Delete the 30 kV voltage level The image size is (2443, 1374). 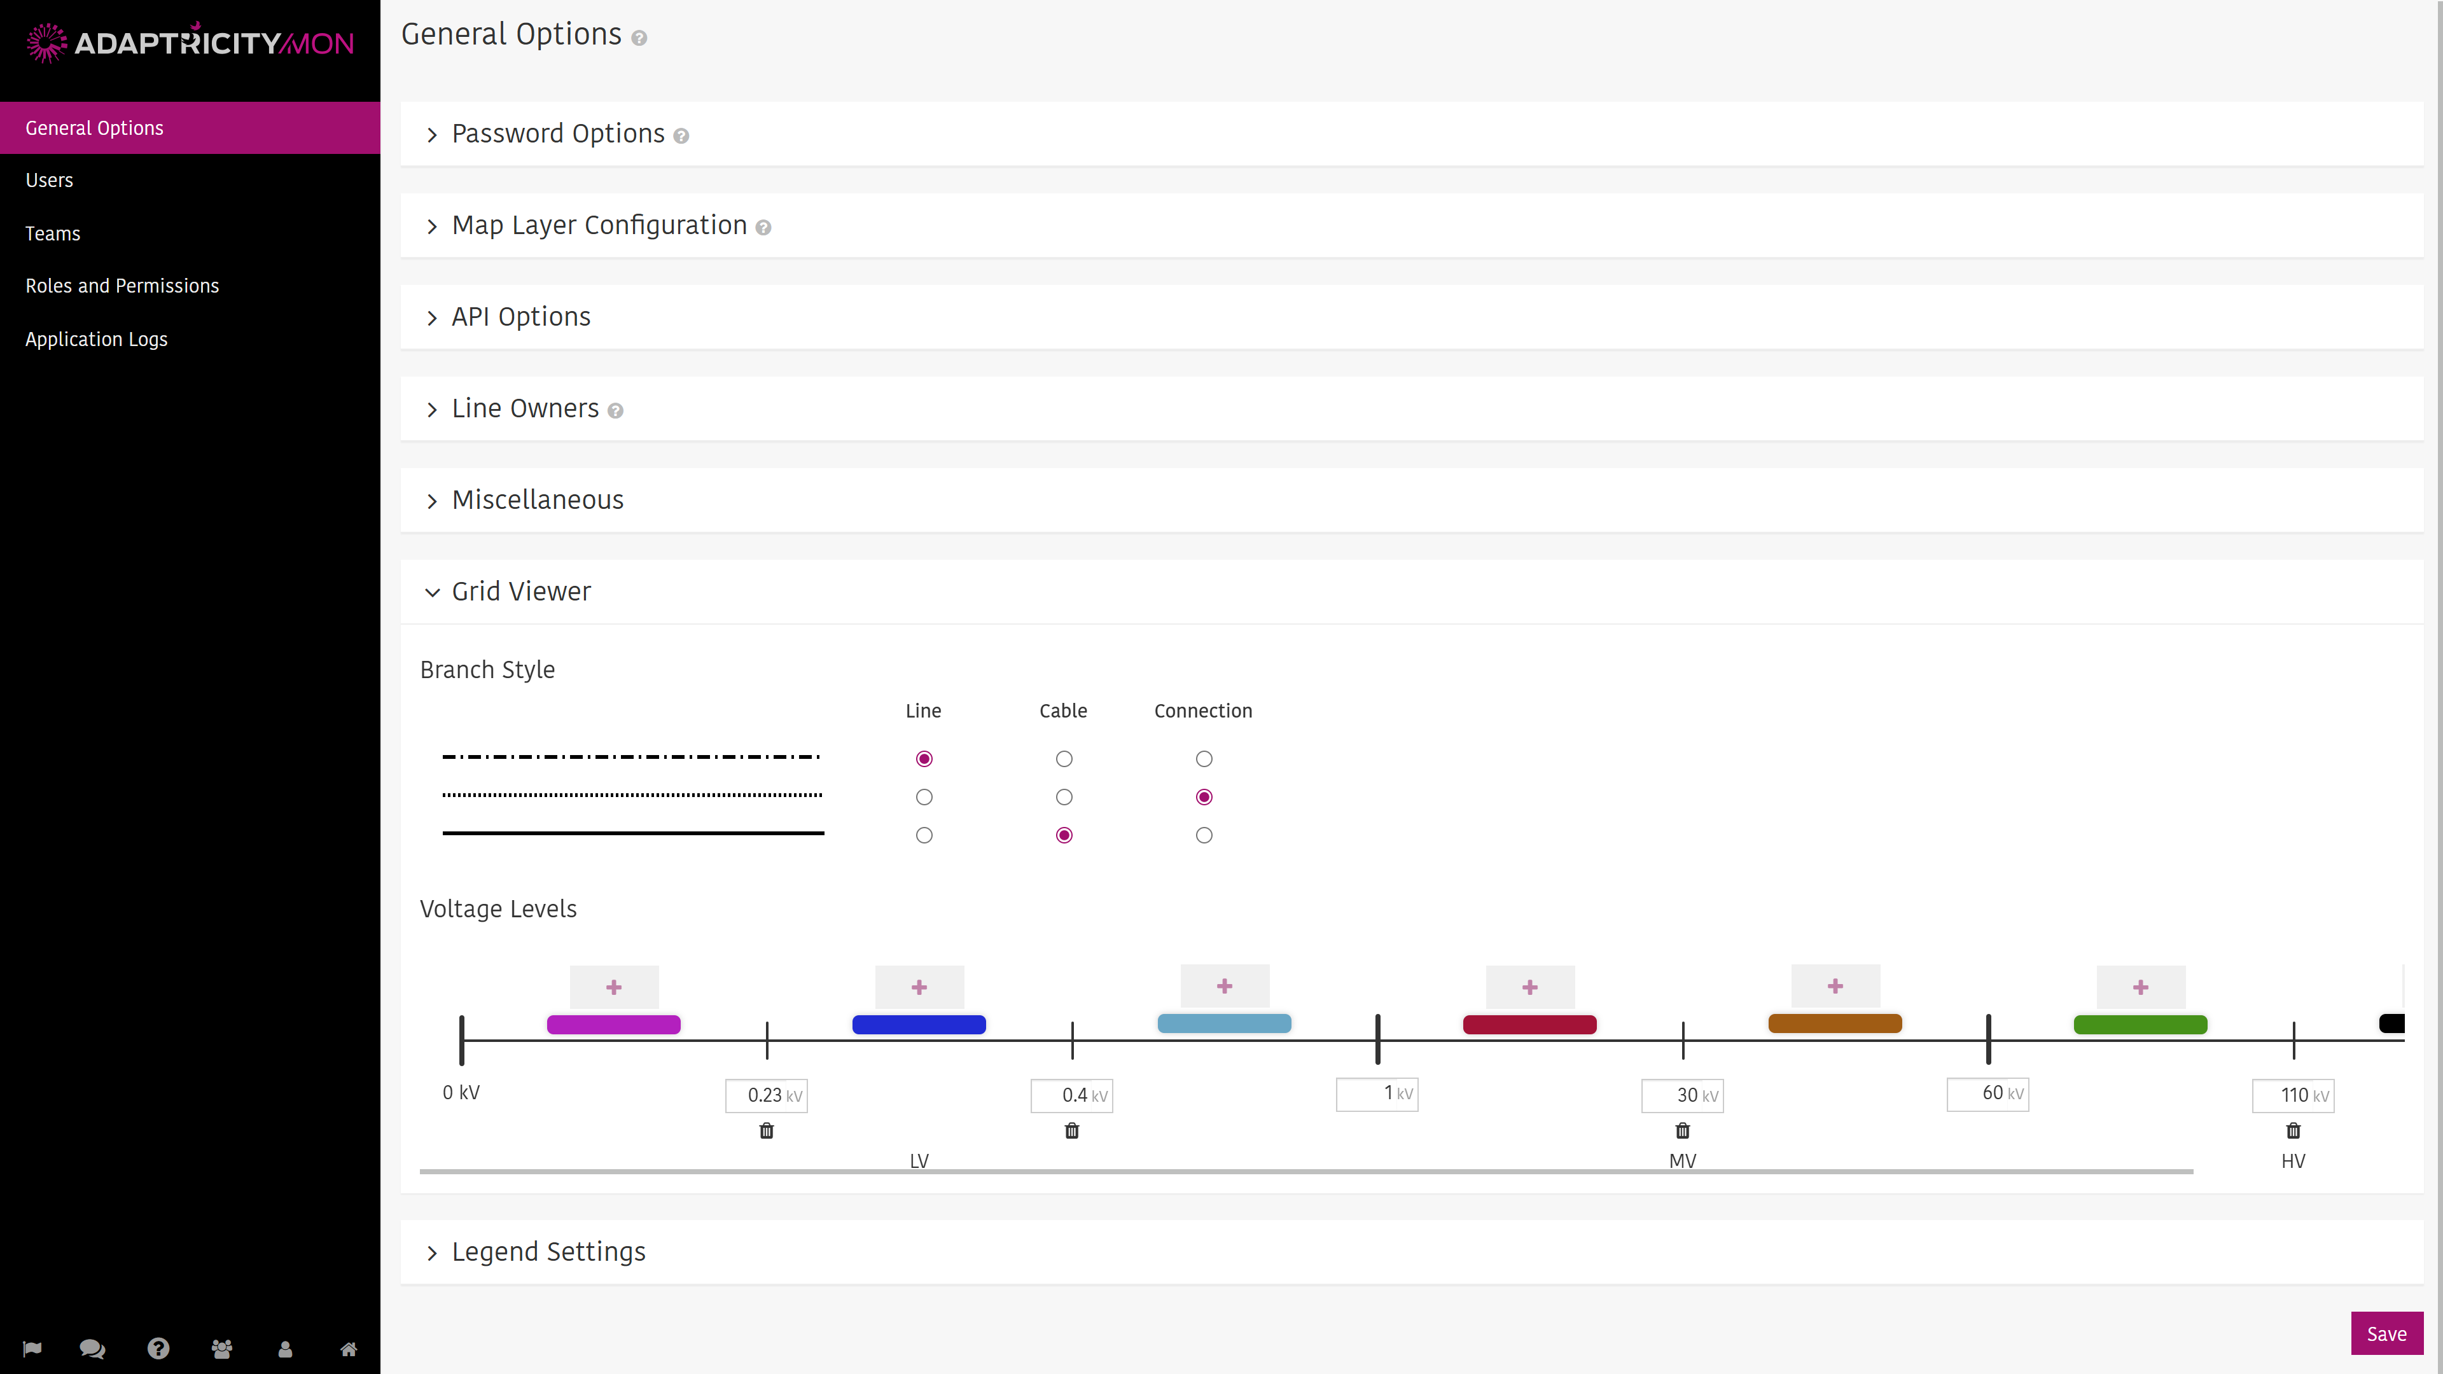click(x=1682, y=1130)
